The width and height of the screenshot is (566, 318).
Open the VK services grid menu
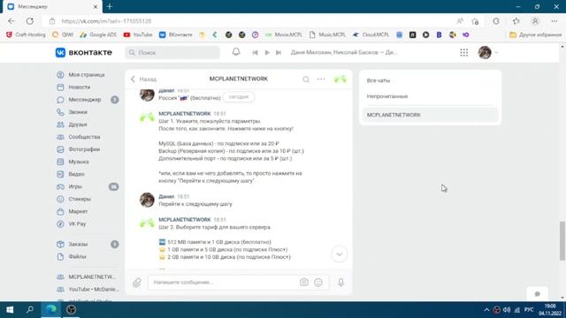[463, 53]
